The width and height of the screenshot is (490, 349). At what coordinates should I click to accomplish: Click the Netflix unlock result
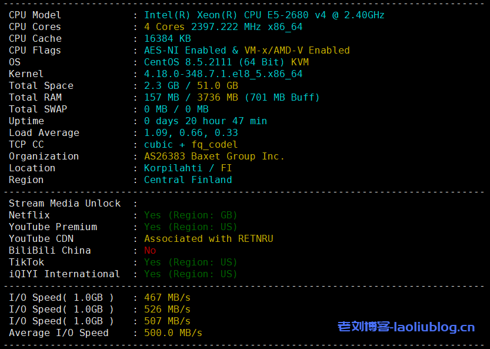(x=191, y=215)
